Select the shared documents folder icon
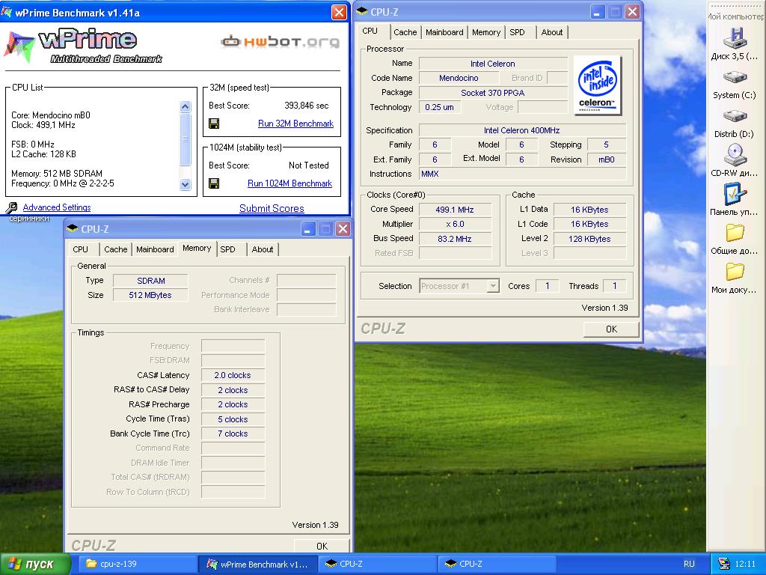The width and height of the screenshot is (766, 575). point(734,233)
